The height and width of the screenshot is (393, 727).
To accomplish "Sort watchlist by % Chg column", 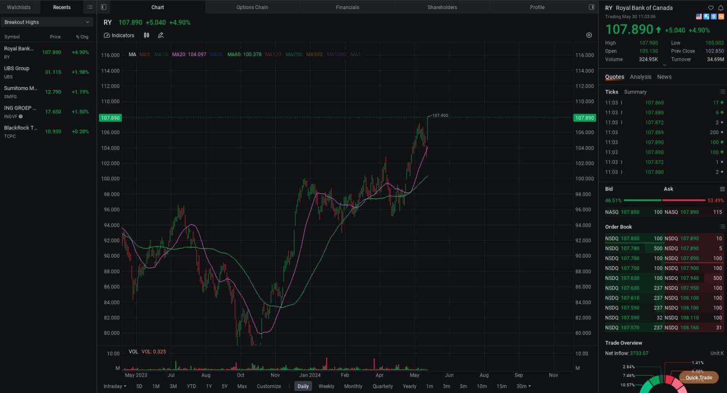I will click(x=82, y=37).
